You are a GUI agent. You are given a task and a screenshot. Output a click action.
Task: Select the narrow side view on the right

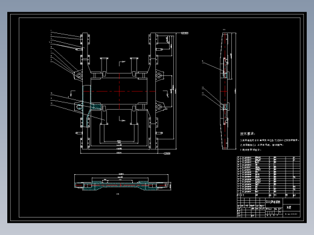(225, 90)
